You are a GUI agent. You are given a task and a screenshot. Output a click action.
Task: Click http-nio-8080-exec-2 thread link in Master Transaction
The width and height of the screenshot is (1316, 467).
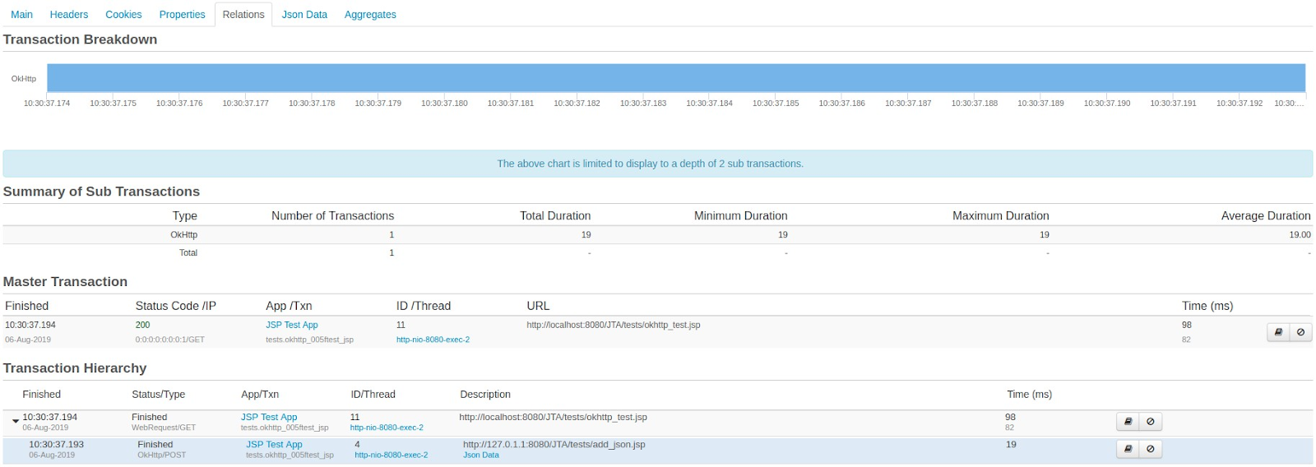pyautogui.click(x=433, y=340)
